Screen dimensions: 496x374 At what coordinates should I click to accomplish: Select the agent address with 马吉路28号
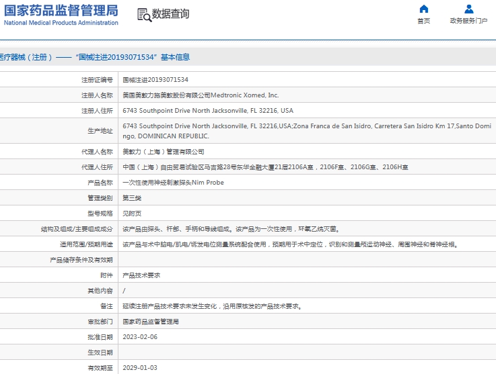pos(265,167)
